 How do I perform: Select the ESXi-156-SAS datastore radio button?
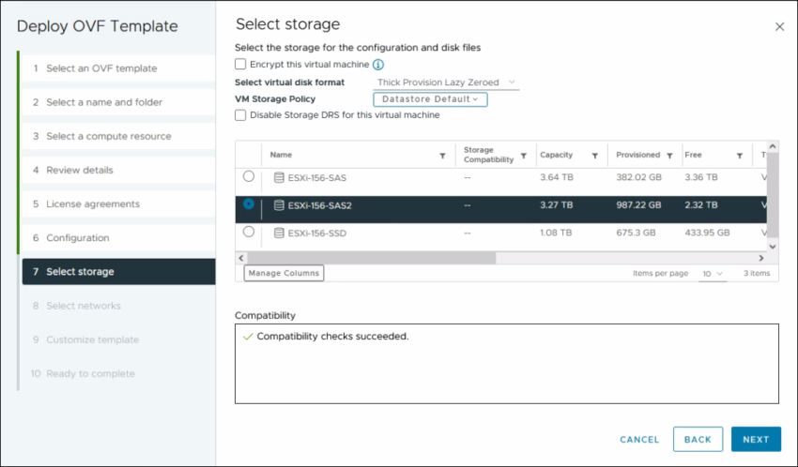coord(248,176)
